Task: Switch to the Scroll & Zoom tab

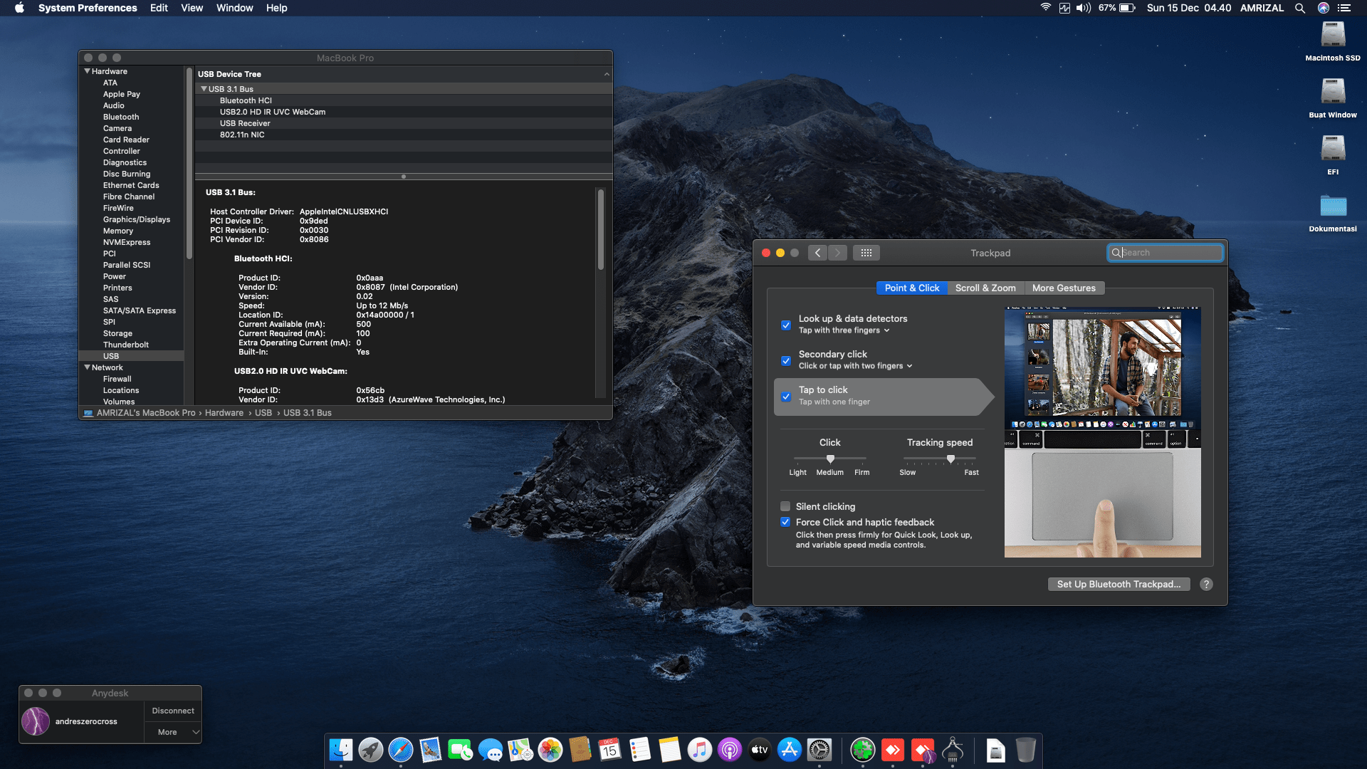Action: tap(985, 288)
